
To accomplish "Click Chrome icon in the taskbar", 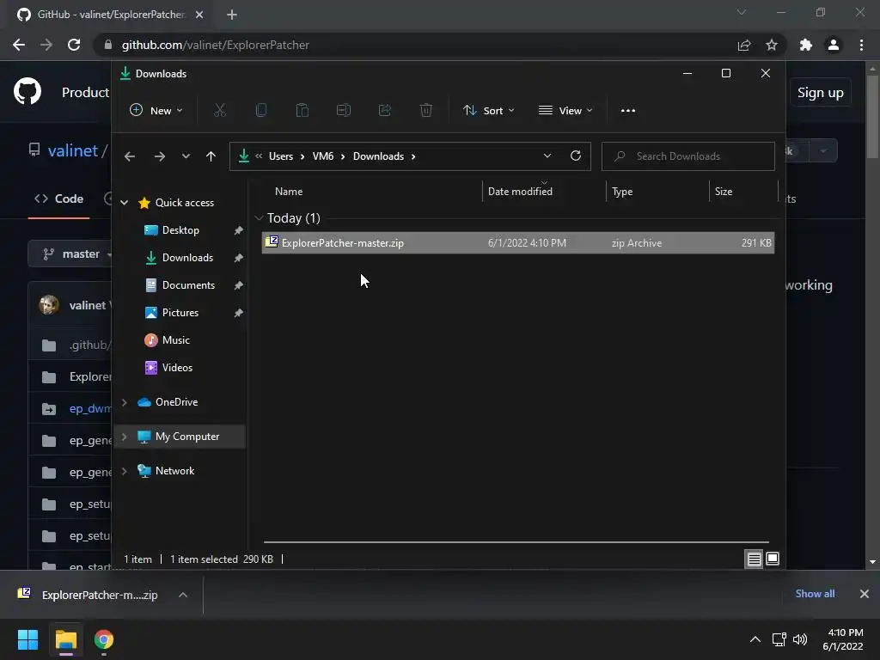I will (x=104, y=639).
